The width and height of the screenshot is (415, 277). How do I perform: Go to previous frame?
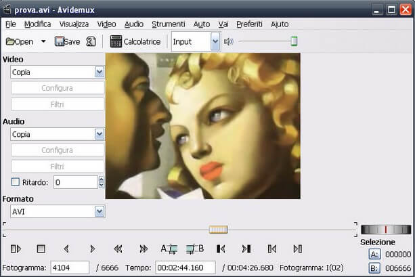point(66,249)
